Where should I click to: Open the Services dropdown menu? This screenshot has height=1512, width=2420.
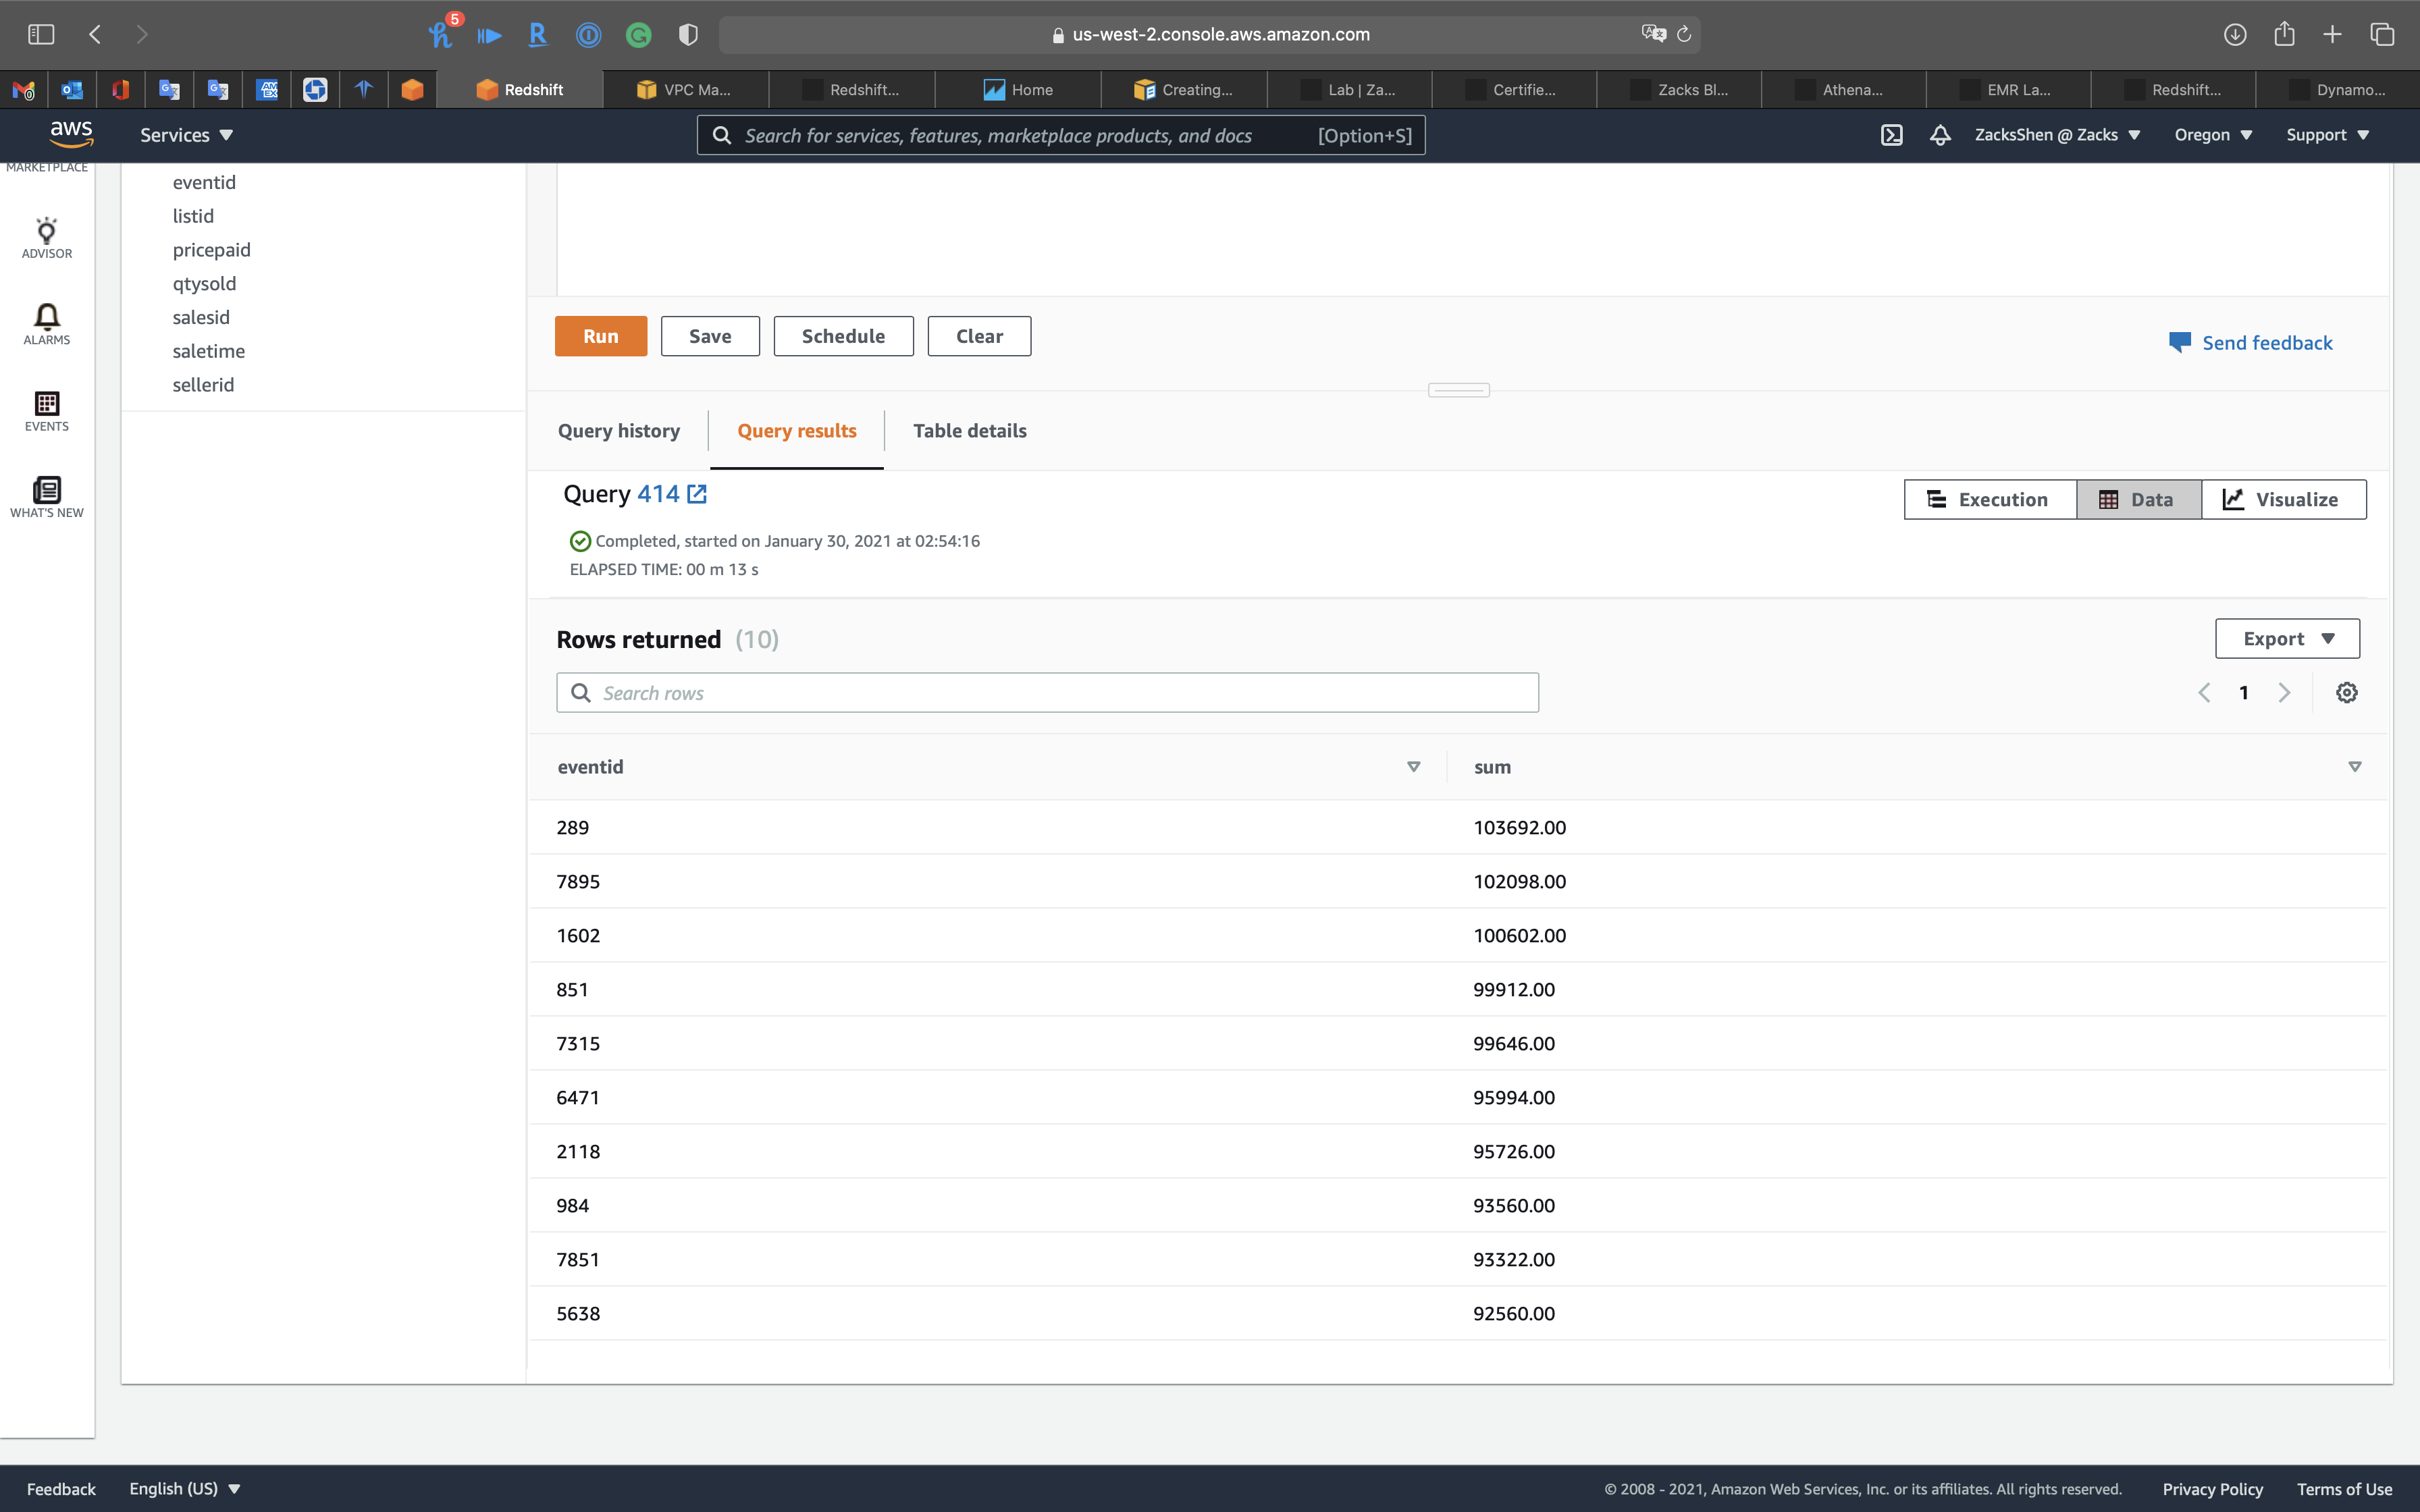click(x=186, y=135)
